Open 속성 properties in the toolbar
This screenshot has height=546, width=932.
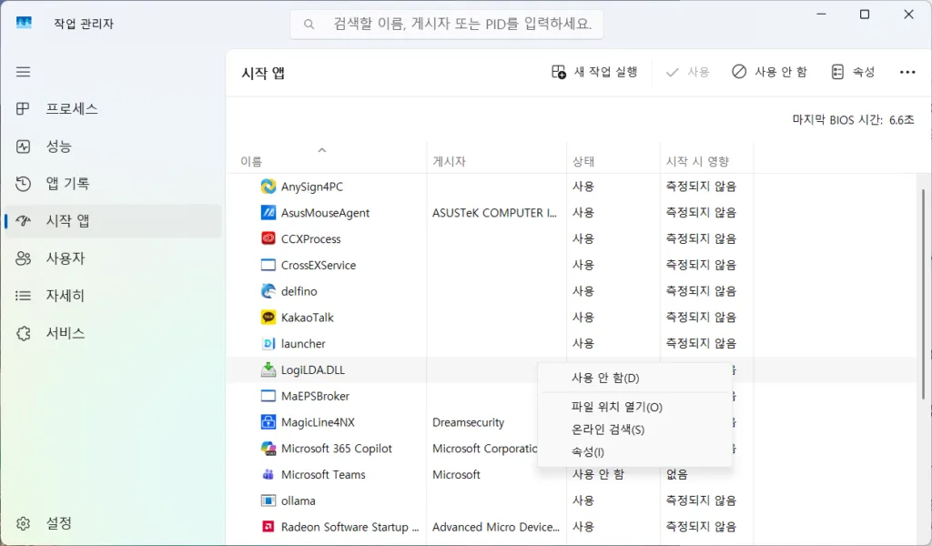pyautogui.click(x=853, y=72)
